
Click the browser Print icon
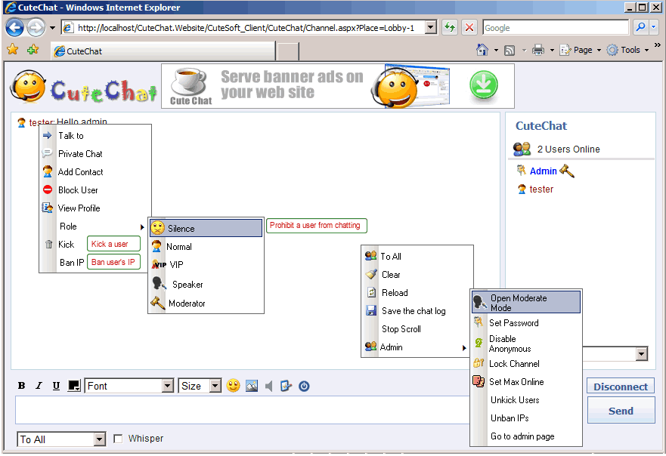pos(538,50)
